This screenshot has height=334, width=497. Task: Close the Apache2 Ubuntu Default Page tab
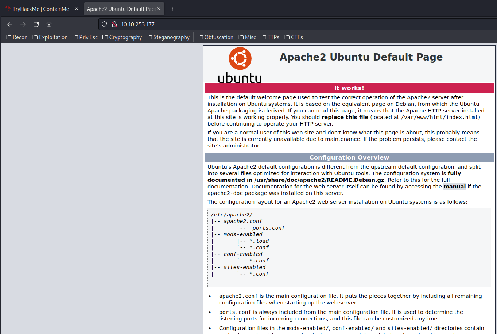159,9
